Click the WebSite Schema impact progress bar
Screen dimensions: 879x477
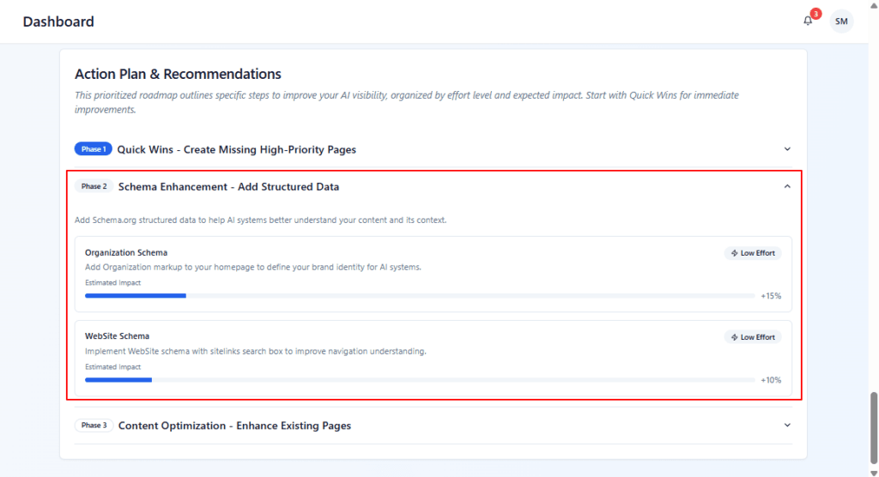pyautogui.click(x=420, y=379)
